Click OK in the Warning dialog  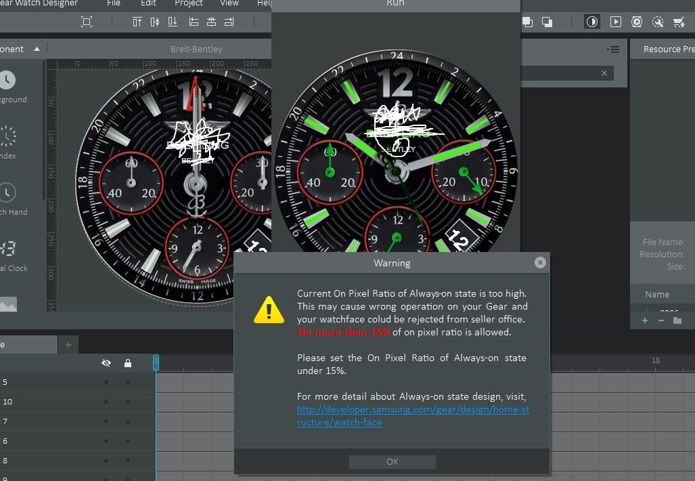[x=393, y=461]
